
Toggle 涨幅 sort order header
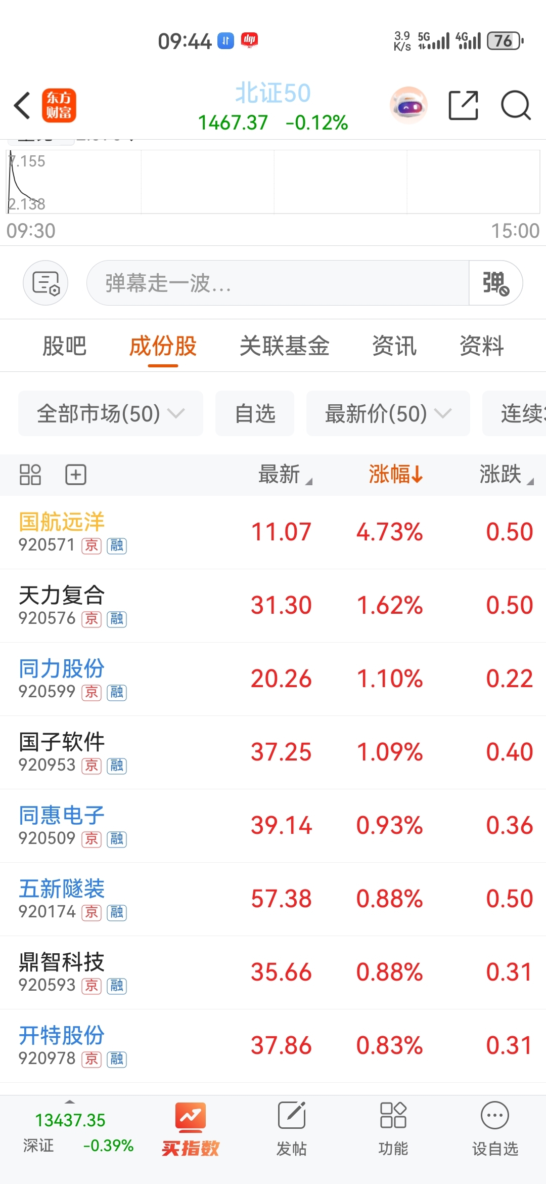pos(395,475)
